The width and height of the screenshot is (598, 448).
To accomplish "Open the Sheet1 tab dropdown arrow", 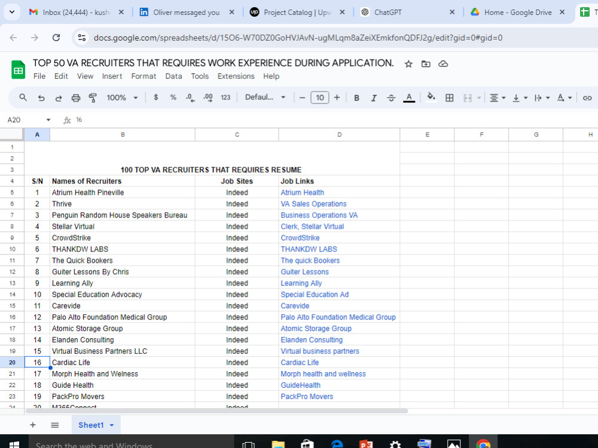I will pos(112,425).
